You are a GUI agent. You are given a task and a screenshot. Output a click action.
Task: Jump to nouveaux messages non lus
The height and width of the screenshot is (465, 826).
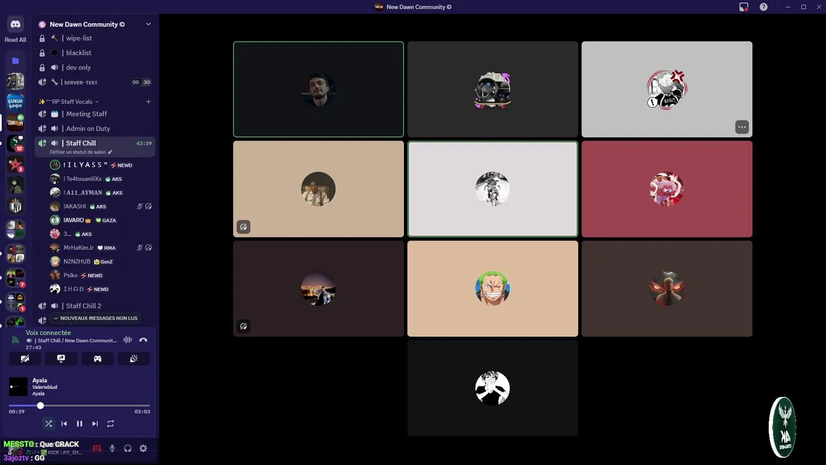[x=96, y=318]
